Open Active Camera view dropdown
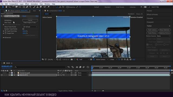 point(102,60)
